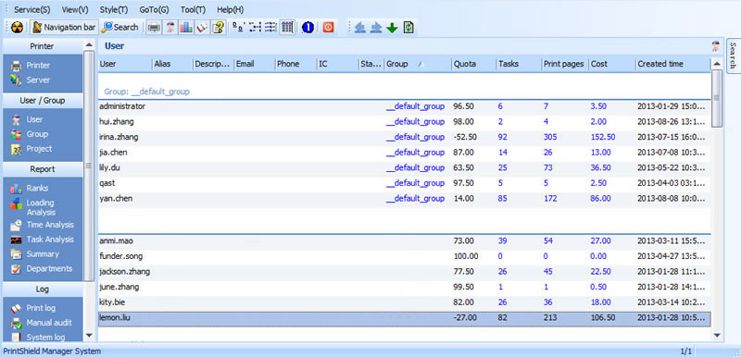741x357 pixels.
Task: Collapse the Printer section header
Action: click(42, 46)
